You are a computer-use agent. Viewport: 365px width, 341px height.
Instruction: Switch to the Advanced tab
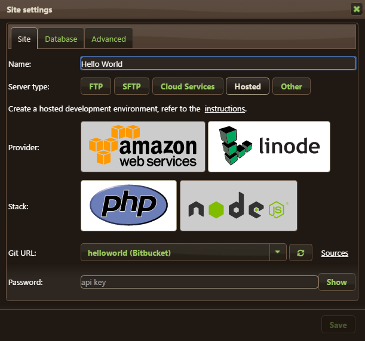click(109, 39)
